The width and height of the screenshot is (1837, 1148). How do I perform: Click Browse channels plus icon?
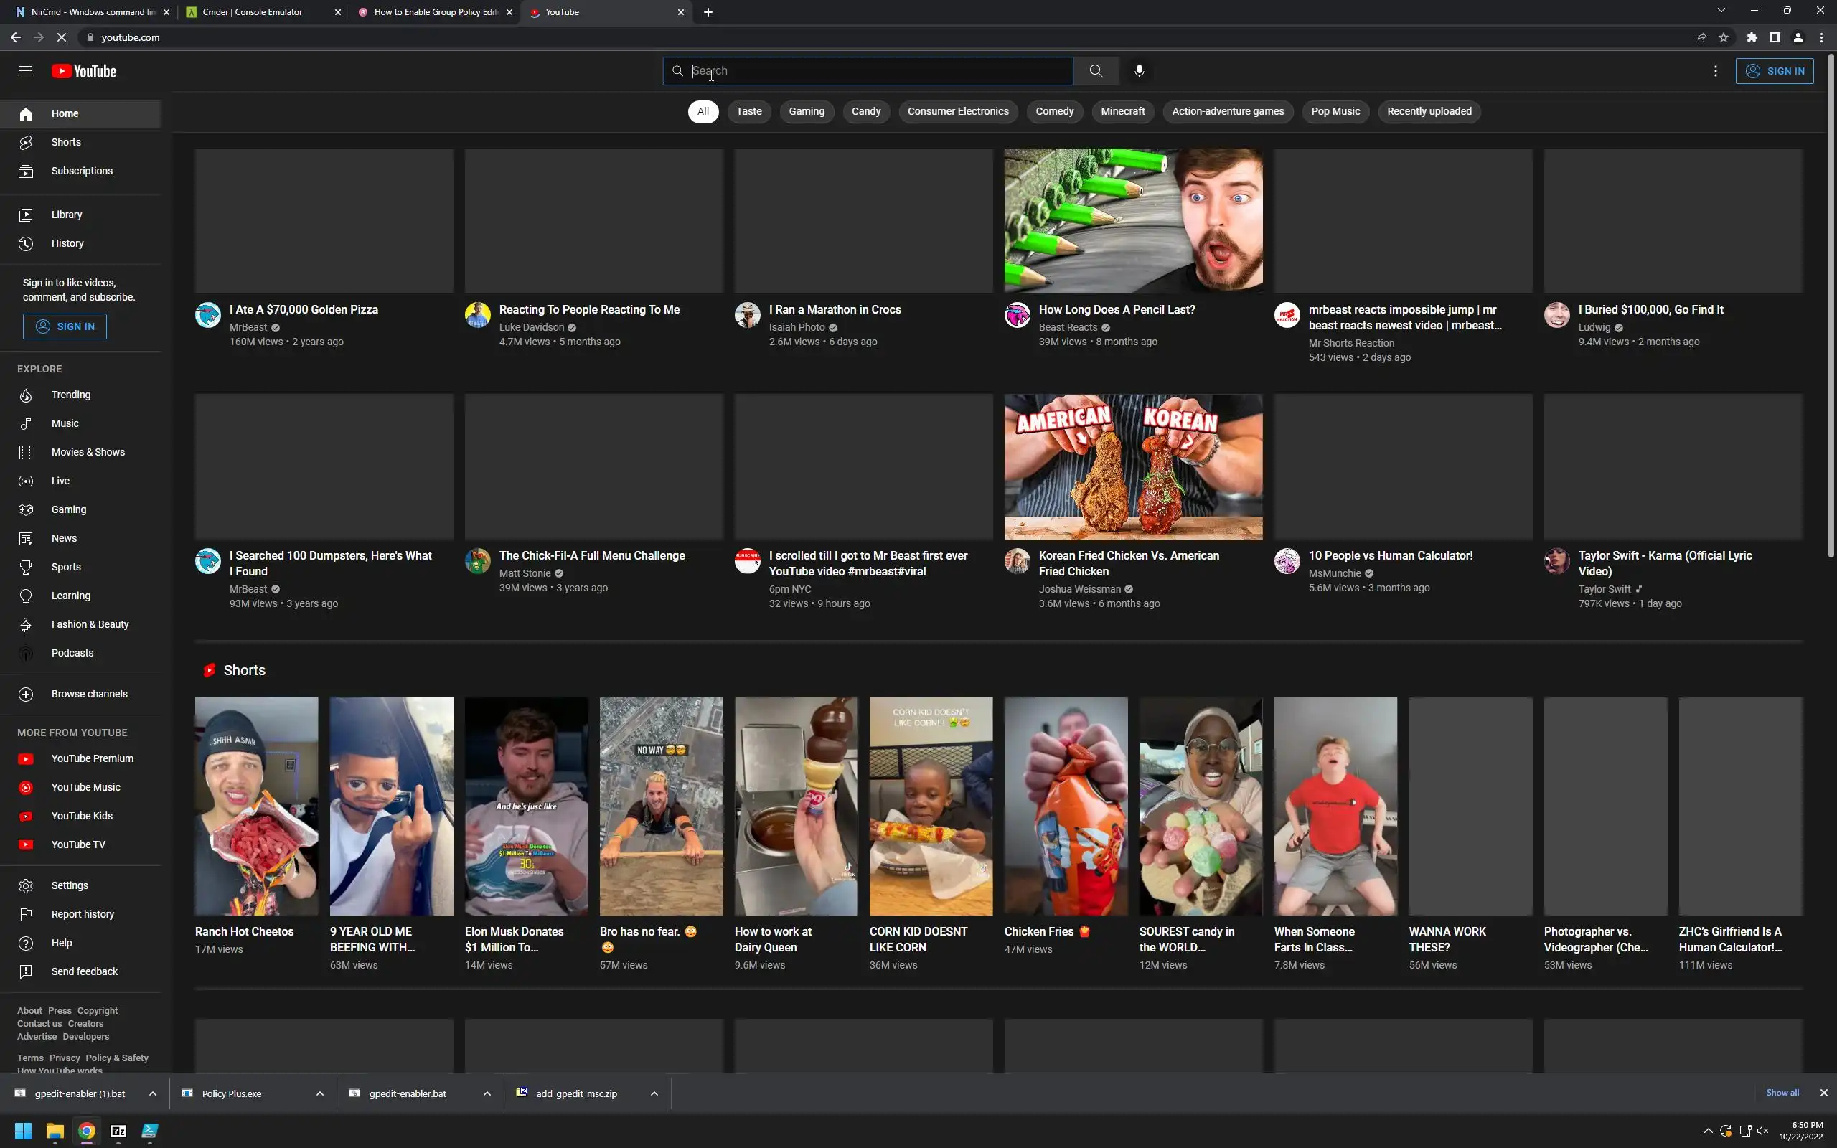26,694
